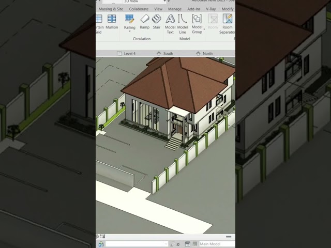Image resolution: width=331 pixels, height=248 pixels.
Task: Select the front entrance stairs in the model
Action: (x=174, y=143)
